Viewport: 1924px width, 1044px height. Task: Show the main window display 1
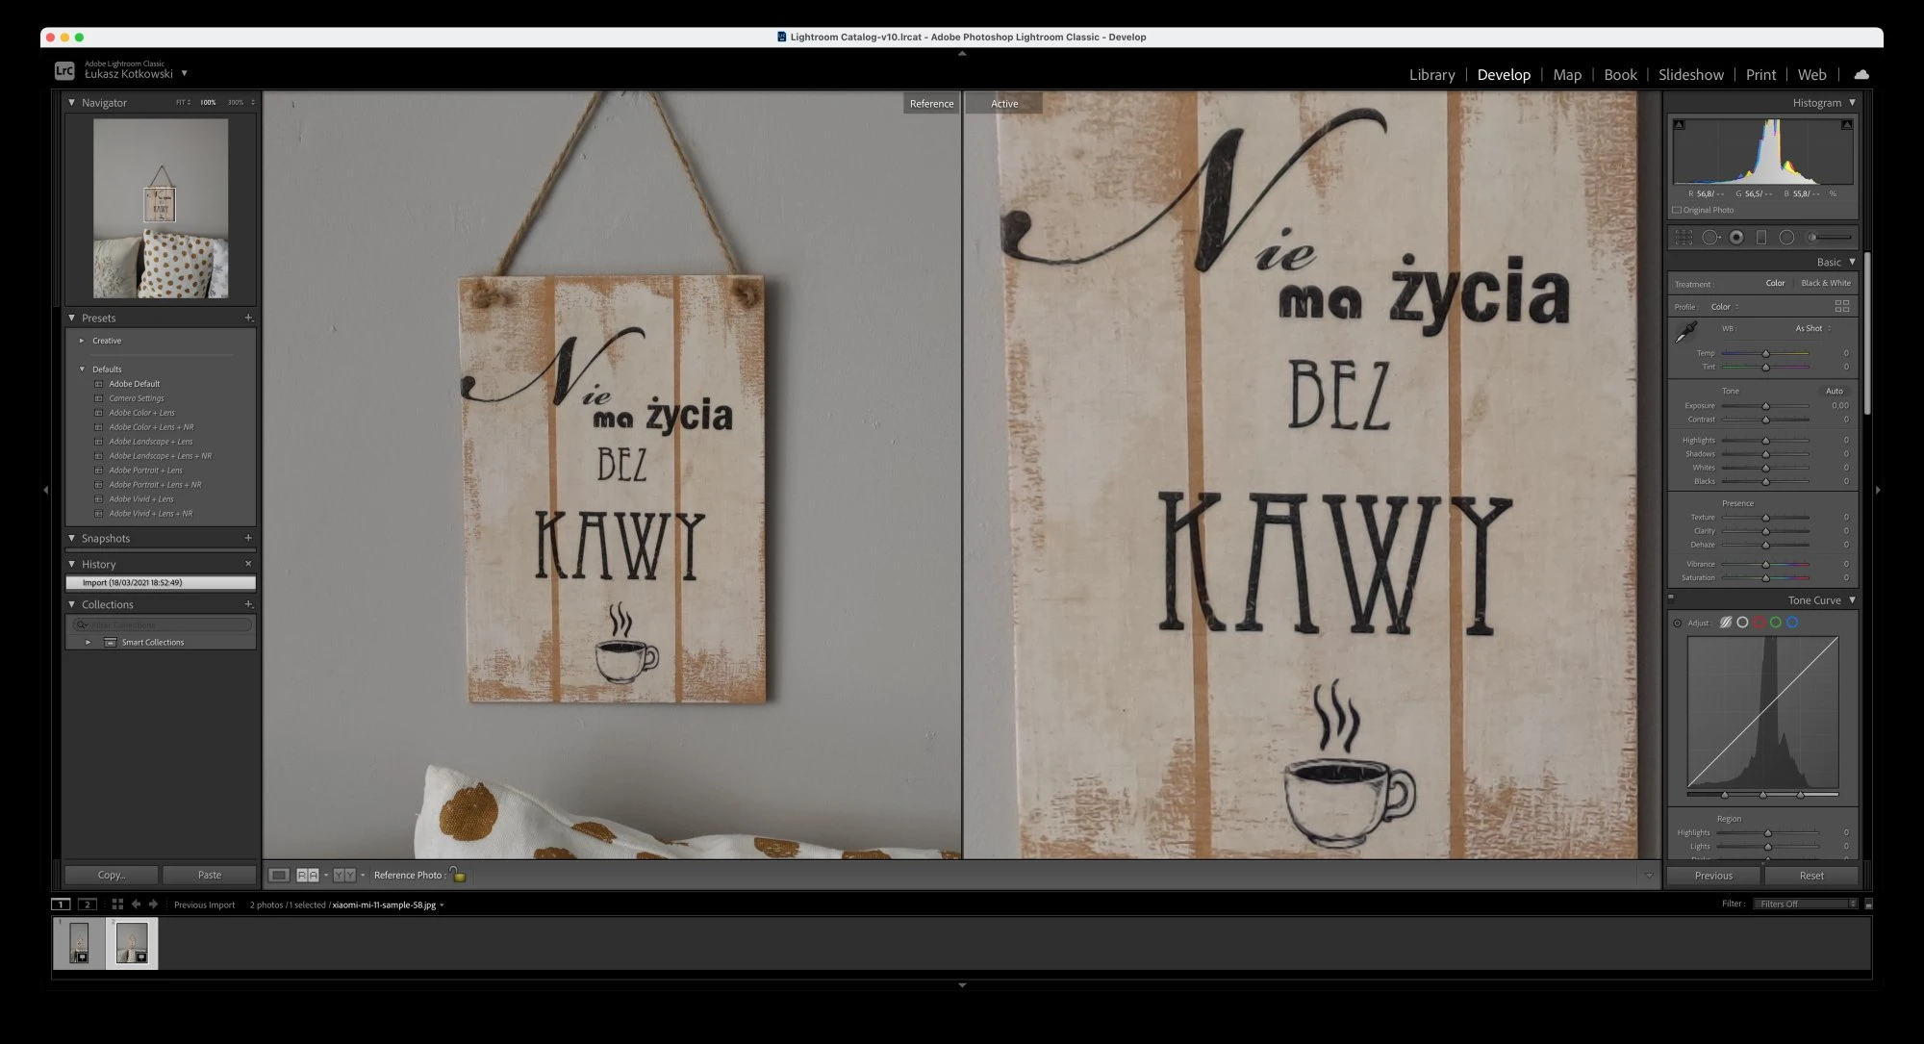pos(61,904)
